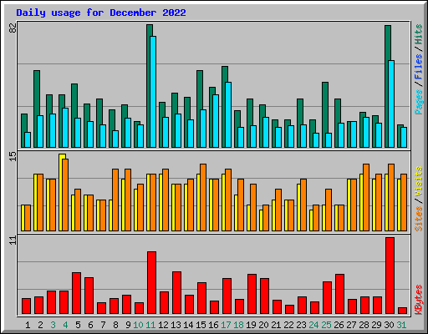Click day 20 on the x-axis

pos(263,325)
